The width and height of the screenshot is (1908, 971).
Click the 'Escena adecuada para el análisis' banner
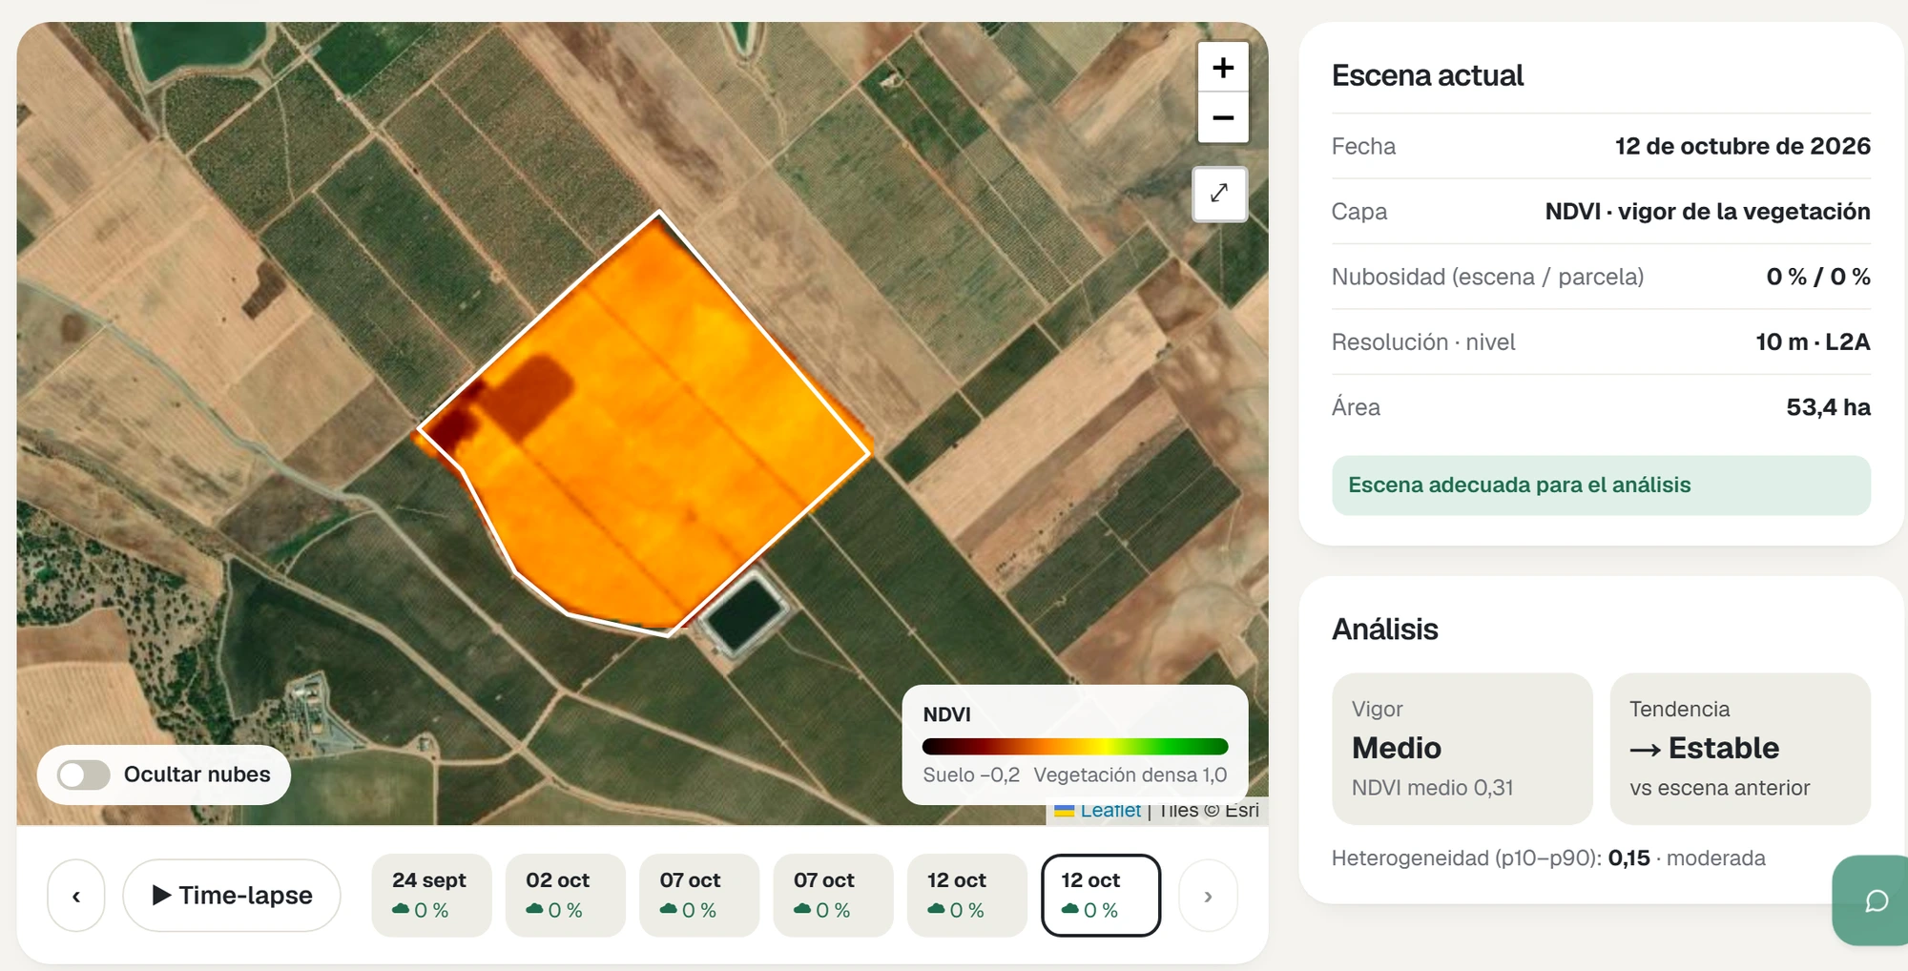click(1601, 485)
